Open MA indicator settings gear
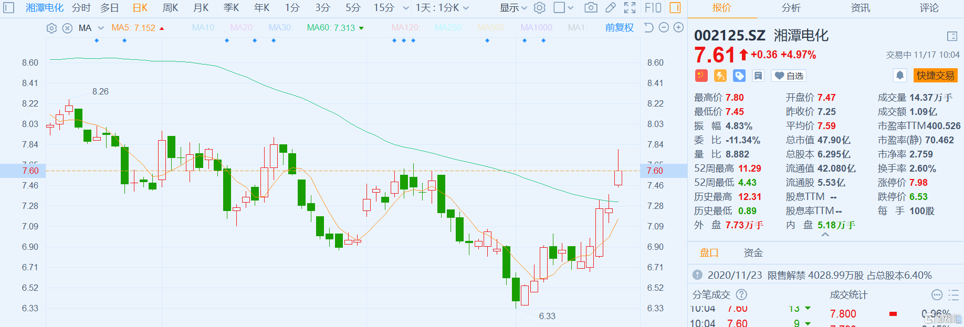This screenshot has width=964, height=327. pos(51,28)
